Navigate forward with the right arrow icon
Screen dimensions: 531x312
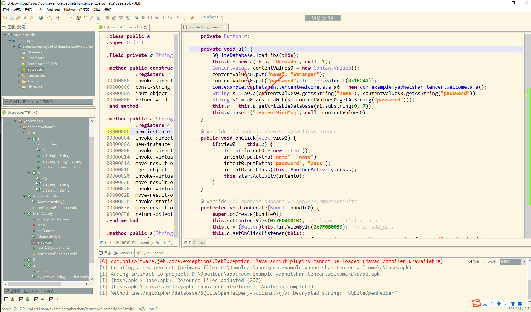[x=70, y=18]
